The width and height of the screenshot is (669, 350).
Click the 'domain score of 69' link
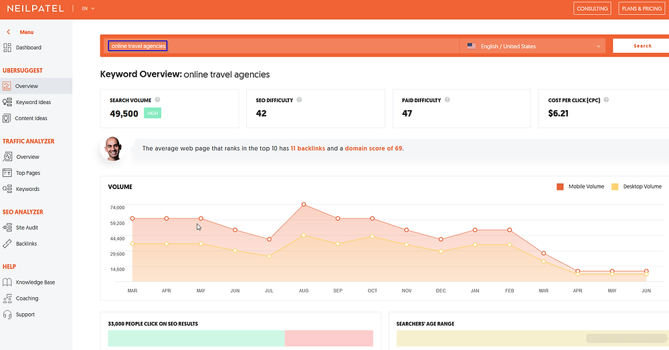coord(373,148)
